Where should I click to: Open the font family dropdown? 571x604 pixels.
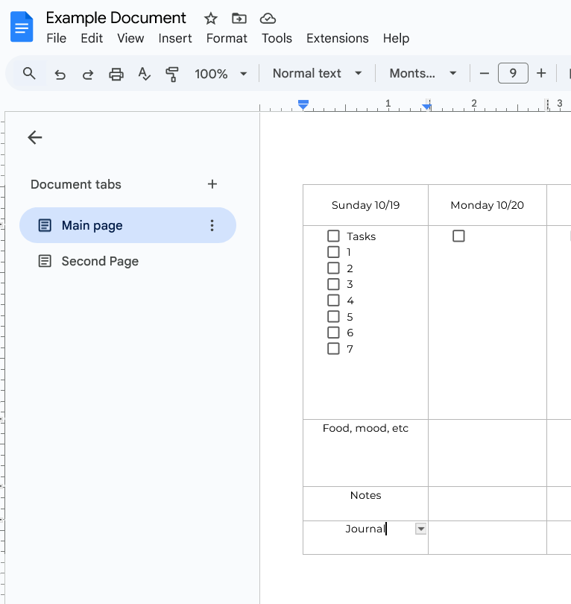pos(423,74)
